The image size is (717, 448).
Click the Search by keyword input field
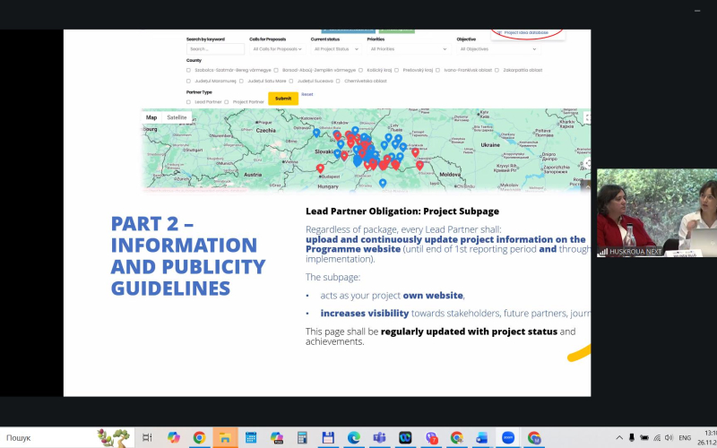pos(214,49)
